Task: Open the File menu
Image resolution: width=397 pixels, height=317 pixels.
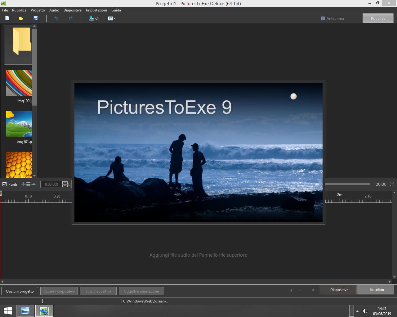Action: coord(5,10)
